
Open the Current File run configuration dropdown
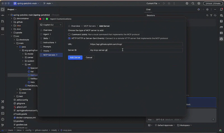153,3
